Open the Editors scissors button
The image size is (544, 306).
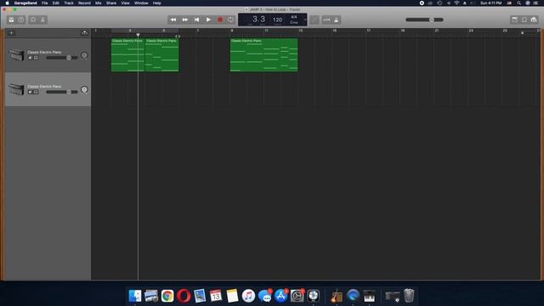[x=42, y=20]
